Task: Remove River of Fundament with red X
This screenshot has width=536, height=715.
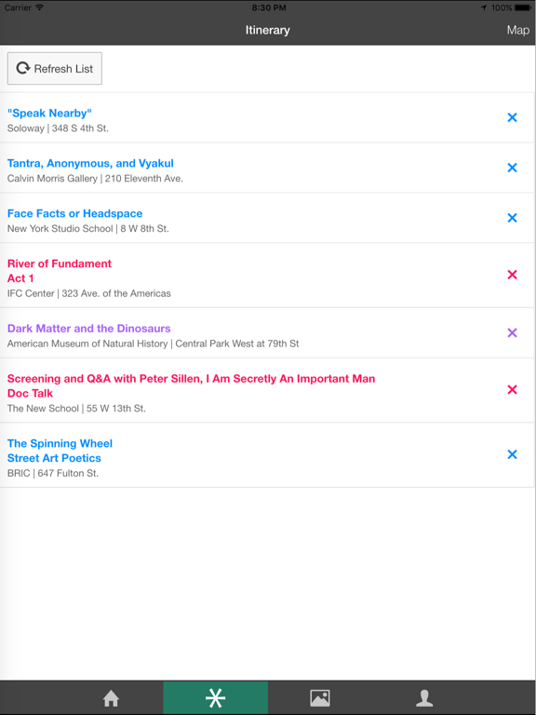Action: click(512, 275)
